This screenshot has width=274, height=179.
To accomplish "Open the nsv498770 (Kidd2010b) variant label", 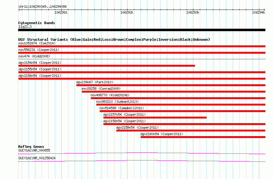I will pos(110,95).
